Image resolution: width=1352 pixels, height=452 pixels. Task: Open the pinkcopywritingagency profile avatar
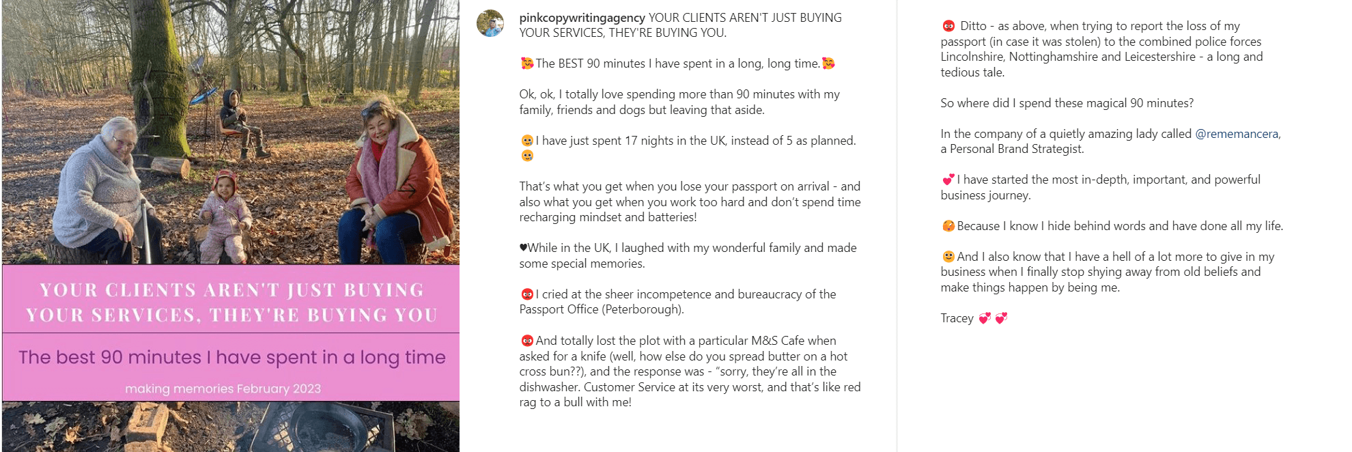(x=490, y=24)
